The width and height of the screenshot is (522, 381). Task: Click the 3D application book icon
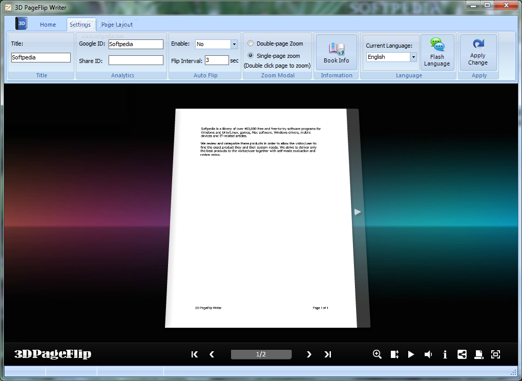pyautogui.click(x=21, y=23)
